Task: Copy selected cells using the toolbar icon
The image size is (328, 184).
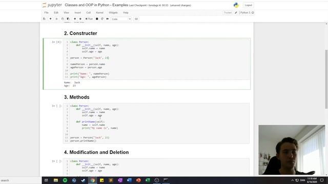Action: (63, 19)
